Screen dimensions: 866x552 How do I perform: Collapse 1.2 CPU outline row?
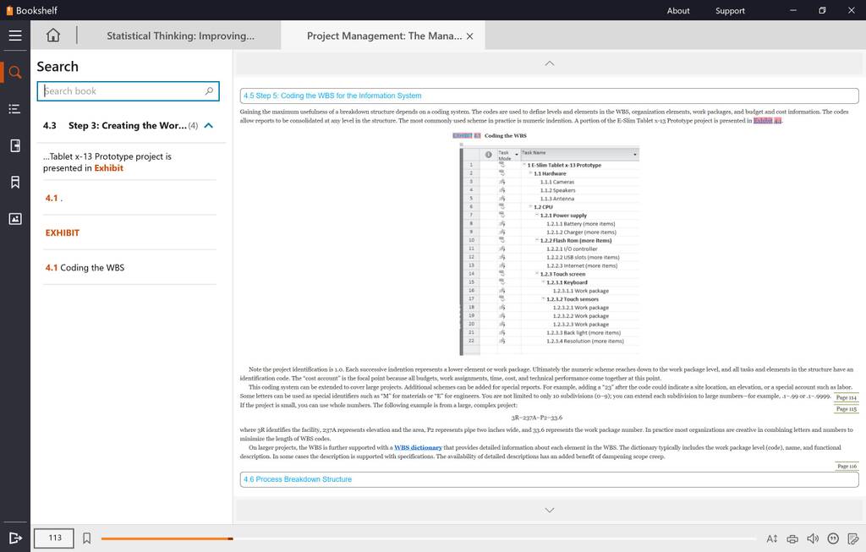pyautogui.click(x=531, y=207)
